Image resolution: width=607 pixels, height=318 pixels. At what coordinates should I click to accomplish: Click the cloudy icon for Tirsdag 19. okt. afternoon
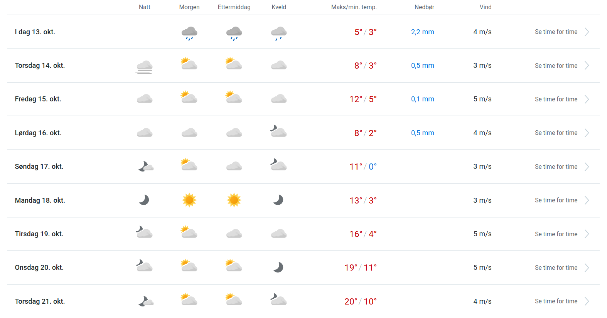point(234,234)
